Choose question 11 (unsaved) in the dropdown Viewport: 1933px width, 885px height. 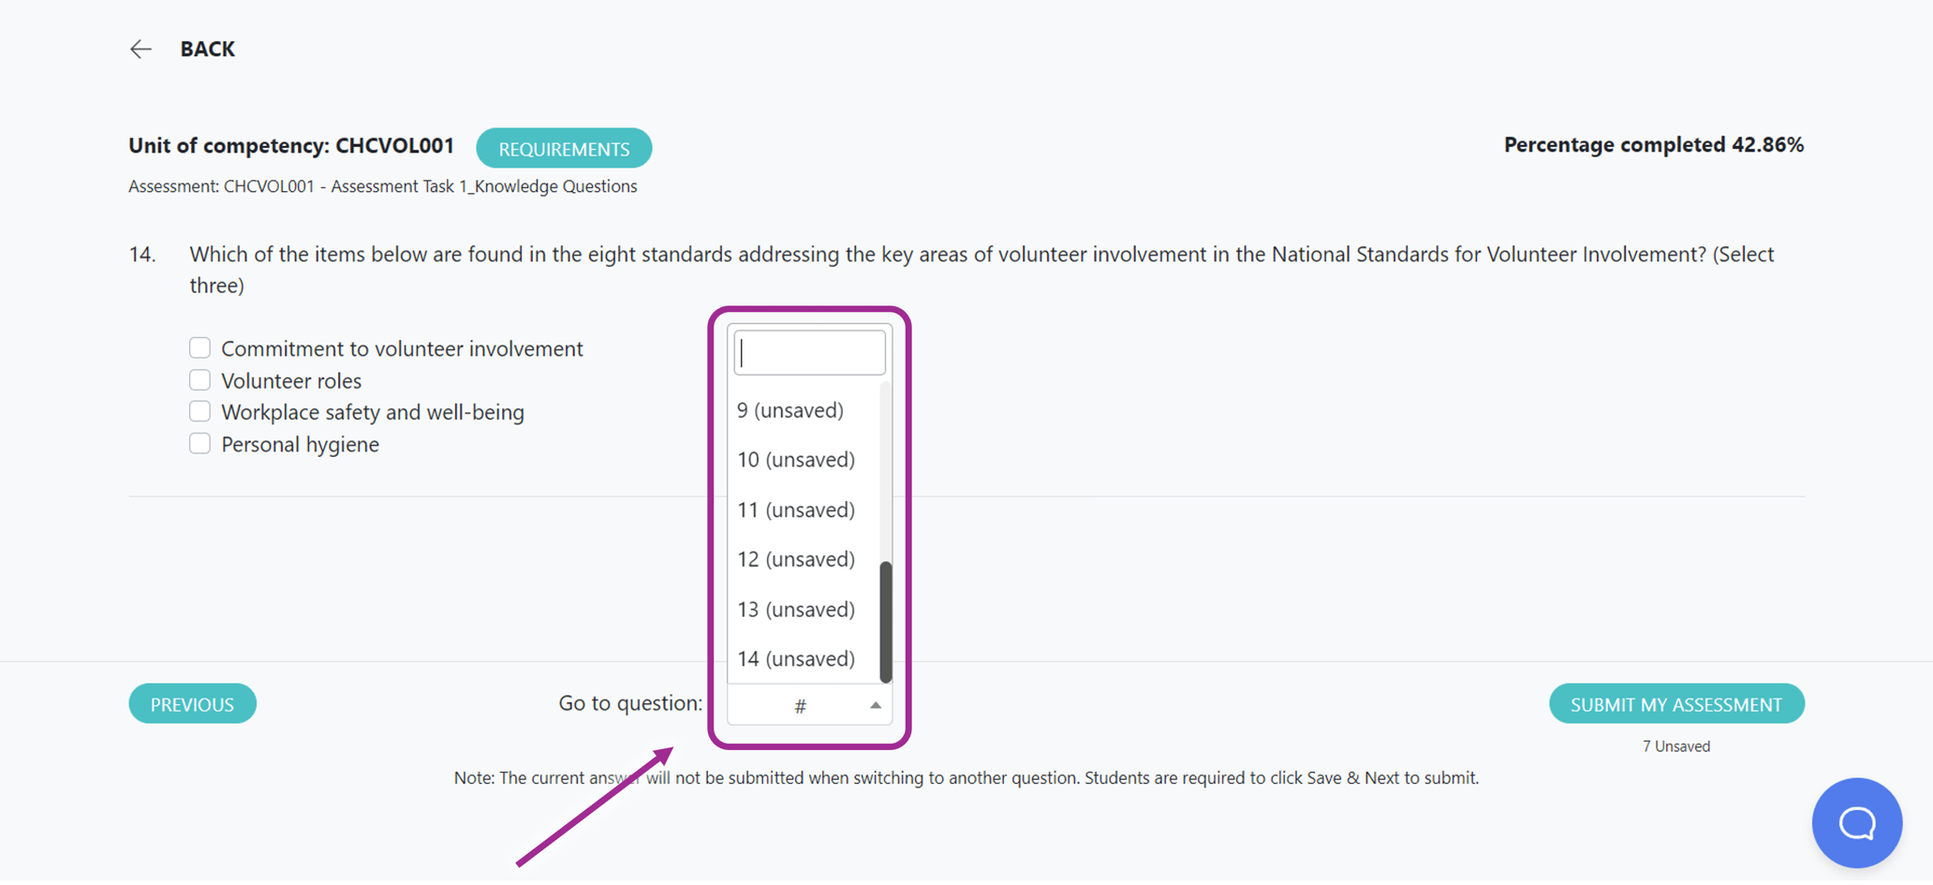tap(795, 509)
